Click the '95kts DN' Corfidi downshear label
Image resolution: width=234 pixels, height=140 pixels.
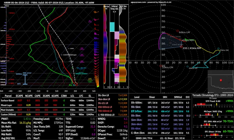point(224,50)
